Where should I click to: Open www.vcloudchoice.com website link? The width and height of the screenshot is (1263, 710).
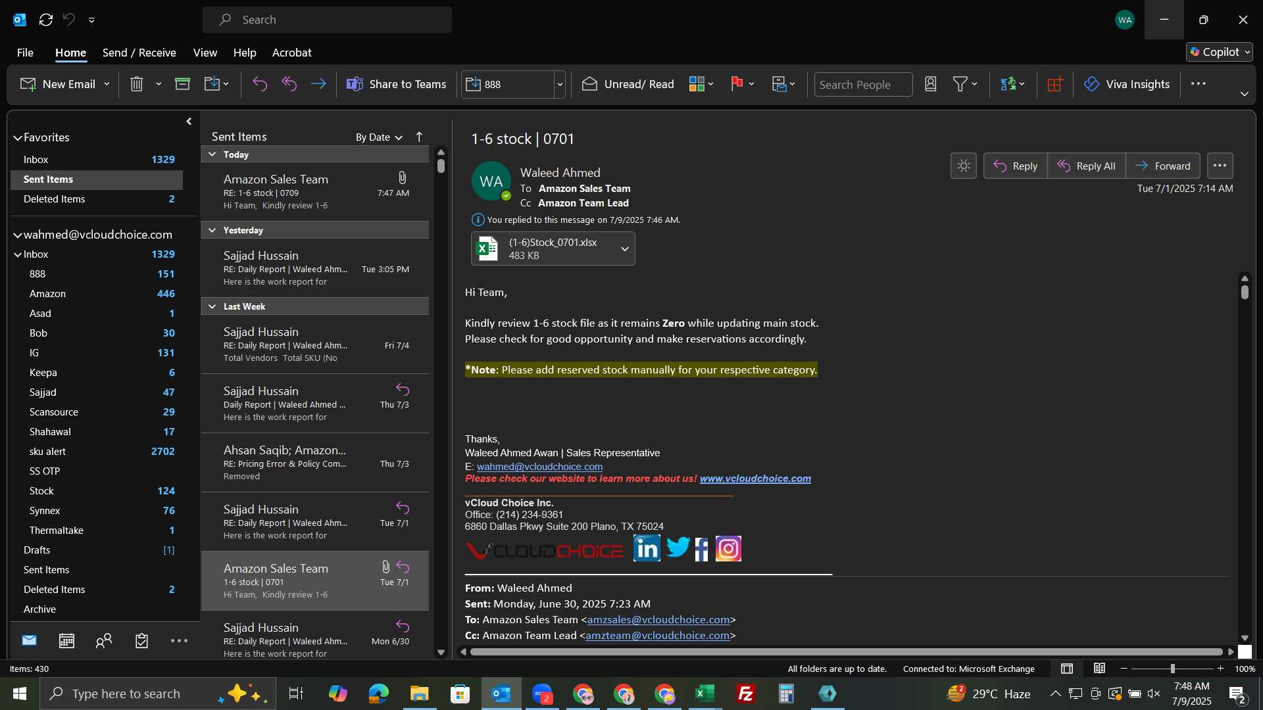[x=755, y=479]
